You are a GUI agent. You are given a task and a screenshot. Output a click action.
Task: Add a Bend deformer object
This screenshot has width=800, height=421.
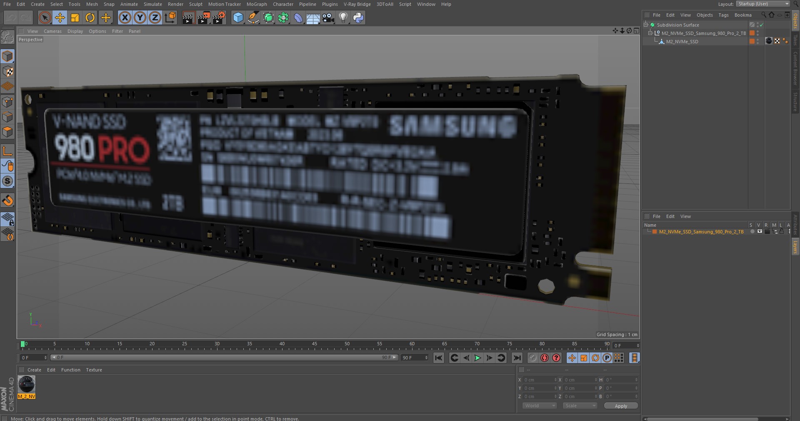click(298, 17)
